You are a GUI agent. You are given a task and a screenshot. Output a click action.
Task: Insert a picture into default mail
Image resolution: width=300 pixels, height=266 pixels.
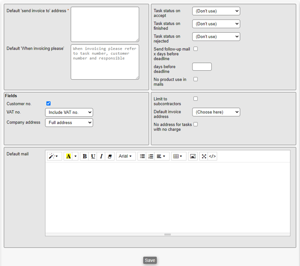pos(193,156)
